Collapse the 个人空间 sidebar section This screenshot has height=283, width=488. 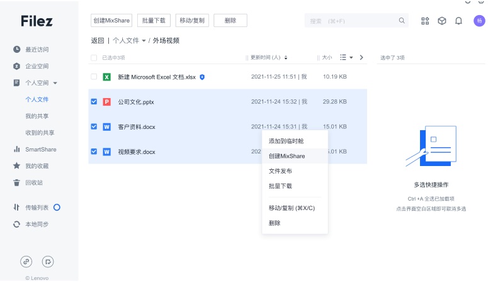(55, 83)
